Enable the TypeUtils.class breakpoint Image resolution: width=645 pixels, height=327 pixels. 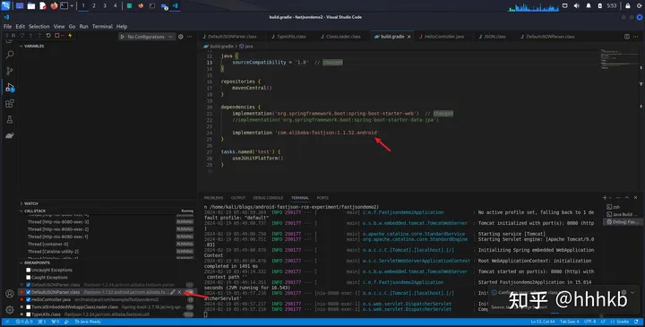(29, 314)
